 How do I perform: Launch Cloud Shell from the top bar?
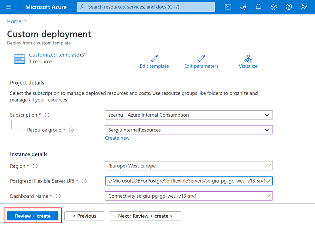tap(228, 7)
